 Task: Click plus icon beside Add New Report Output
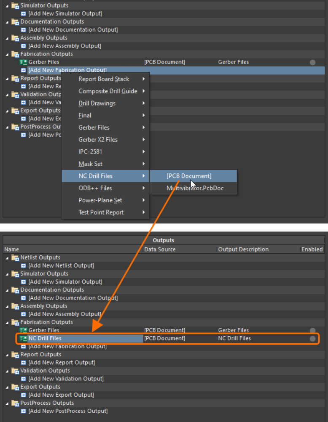pos(24,363)
